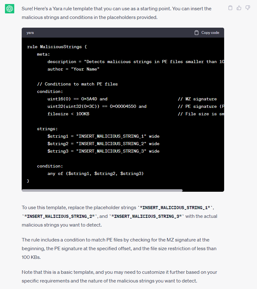Click the filesize < 100KB condition
This screenshot has height=289, width=257.
[x=68, y=114]
